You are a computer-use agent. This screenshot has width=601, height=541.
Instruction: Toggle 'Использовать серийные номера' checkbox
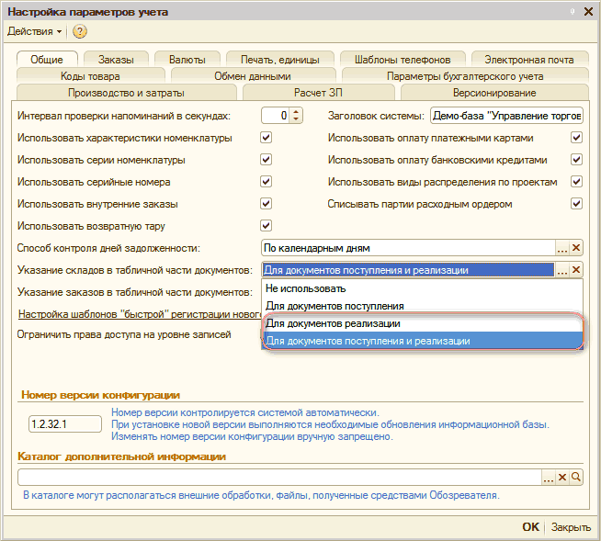pos(266,182)
